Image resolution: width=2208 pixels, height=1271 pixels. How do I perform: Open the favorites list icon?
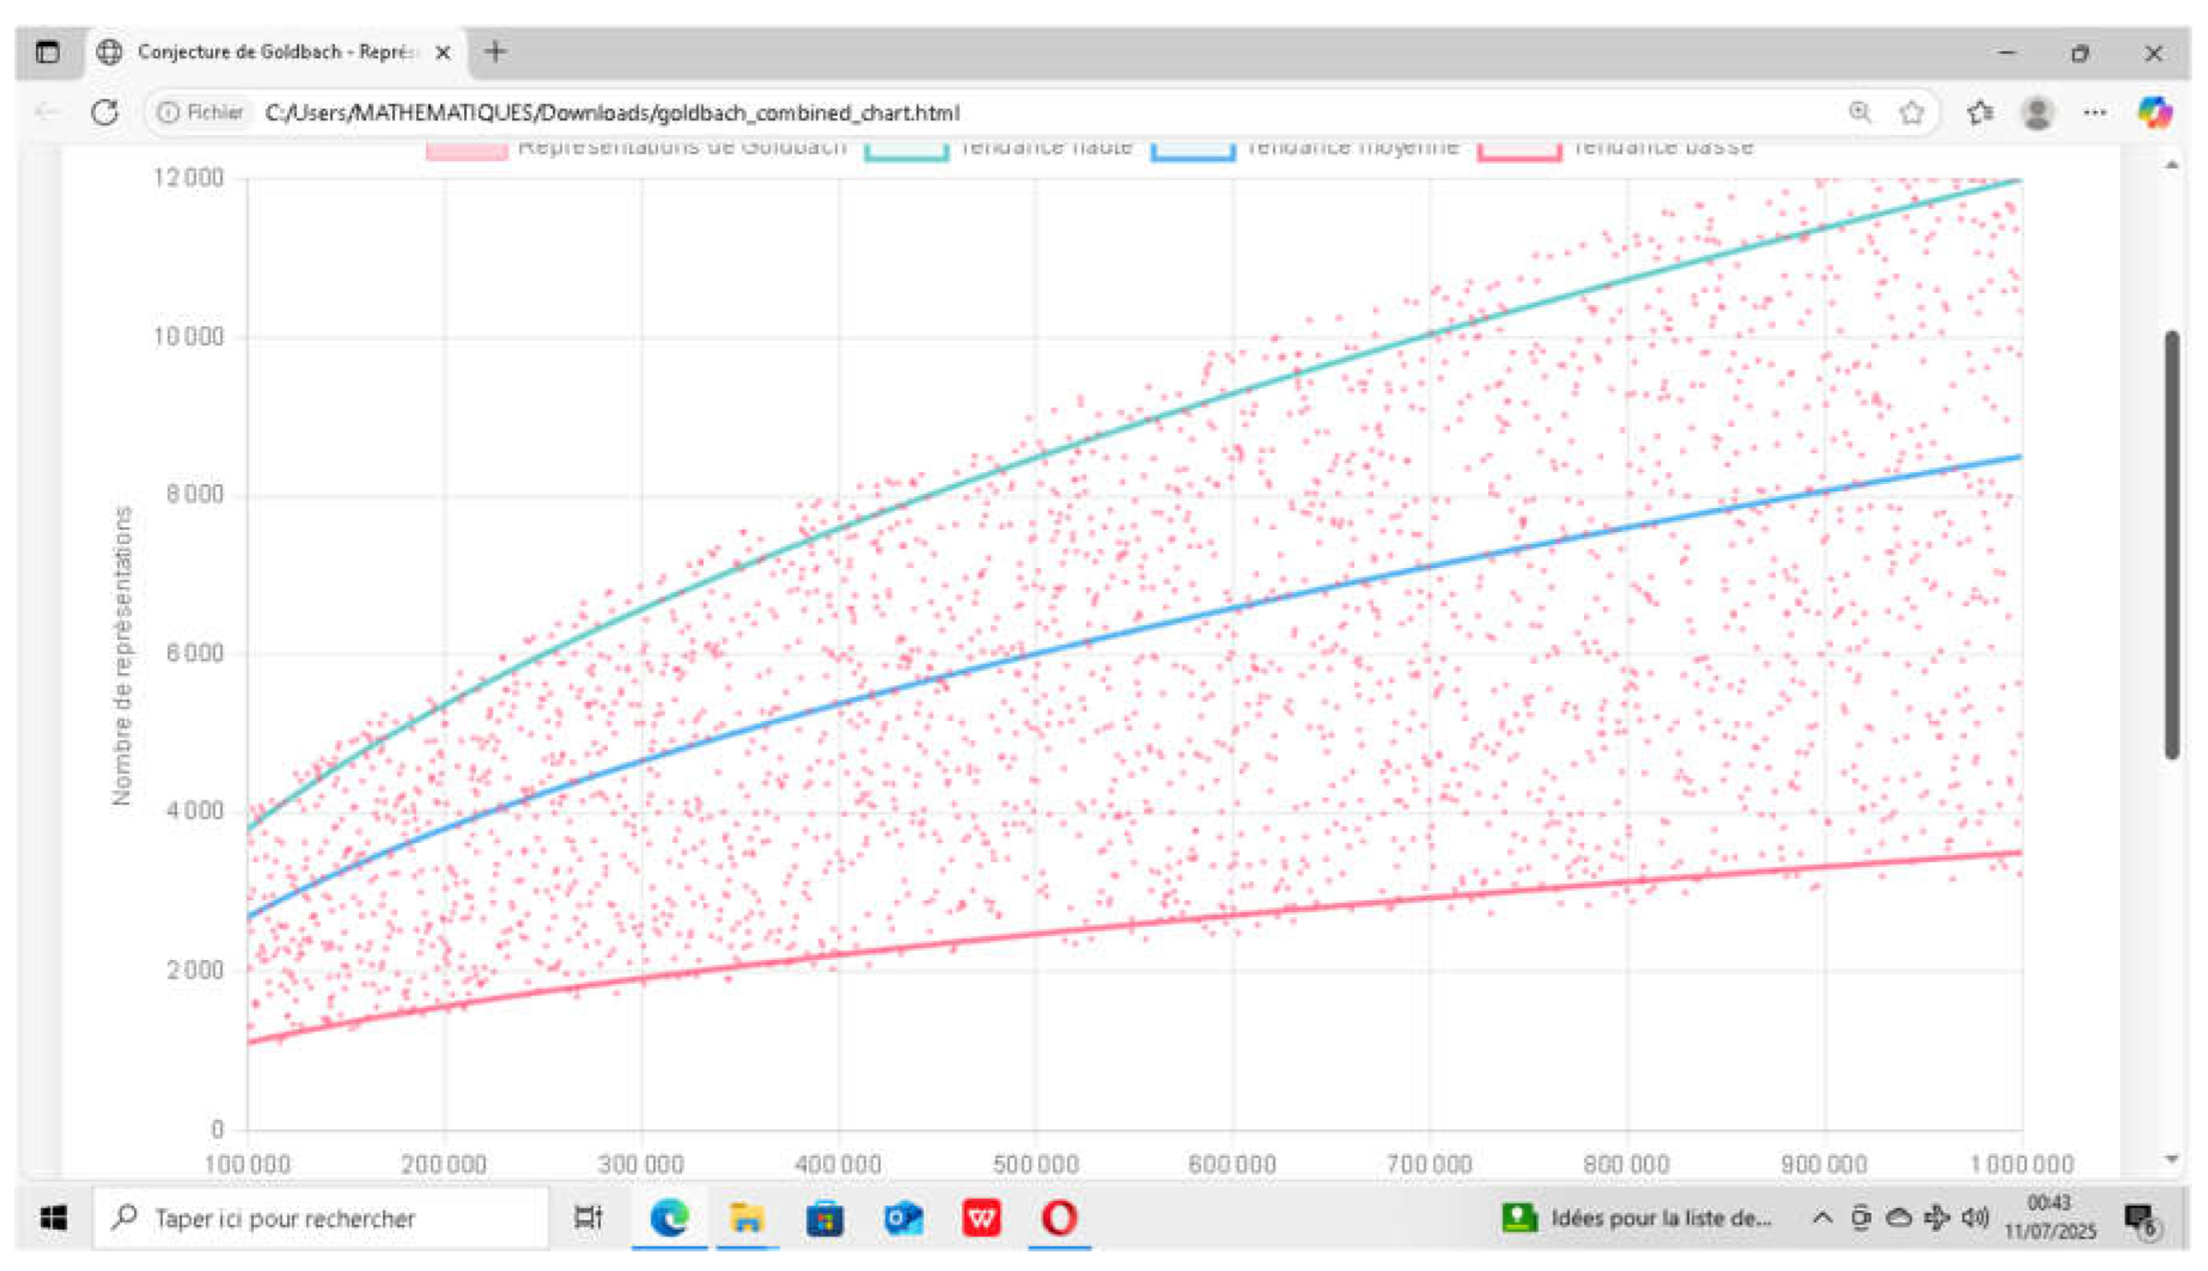1979,113
